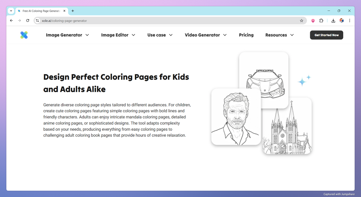Bookmark the page using the star icon
The image size is (361, 197).
pyautogui.click(x=301, y=20)
